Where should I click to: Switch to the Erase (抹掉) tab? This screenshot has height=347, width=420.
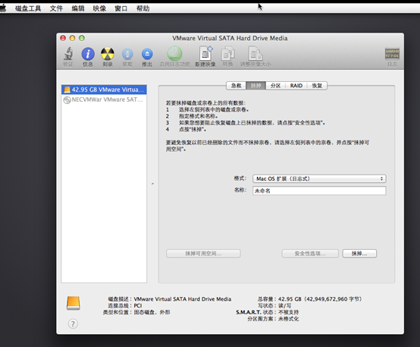tap(255, 86)
